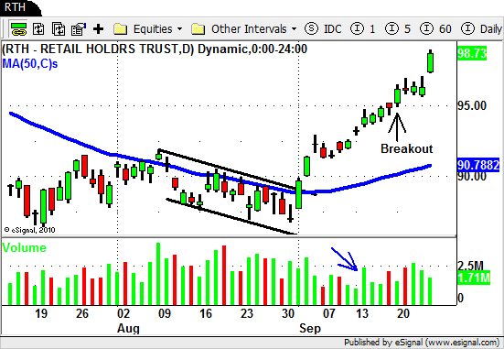The image size is (504, 349).
Task: Select the final green candlestick near 98
Action: (431, 62)
